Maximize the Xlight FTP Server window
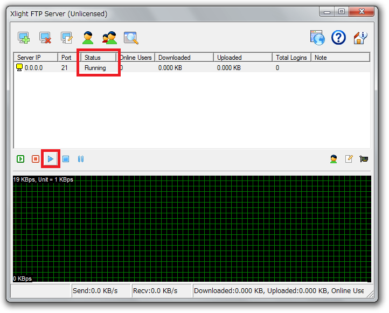389x313 pixels. point(342,12)
